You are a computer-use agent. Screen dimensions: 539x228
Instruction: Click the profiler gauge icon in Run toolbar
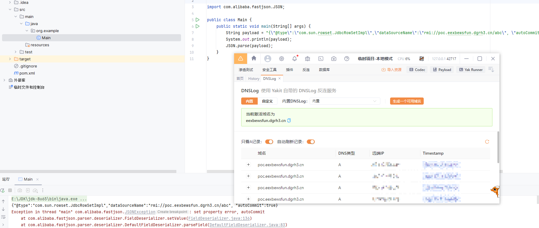click(35, 190)
